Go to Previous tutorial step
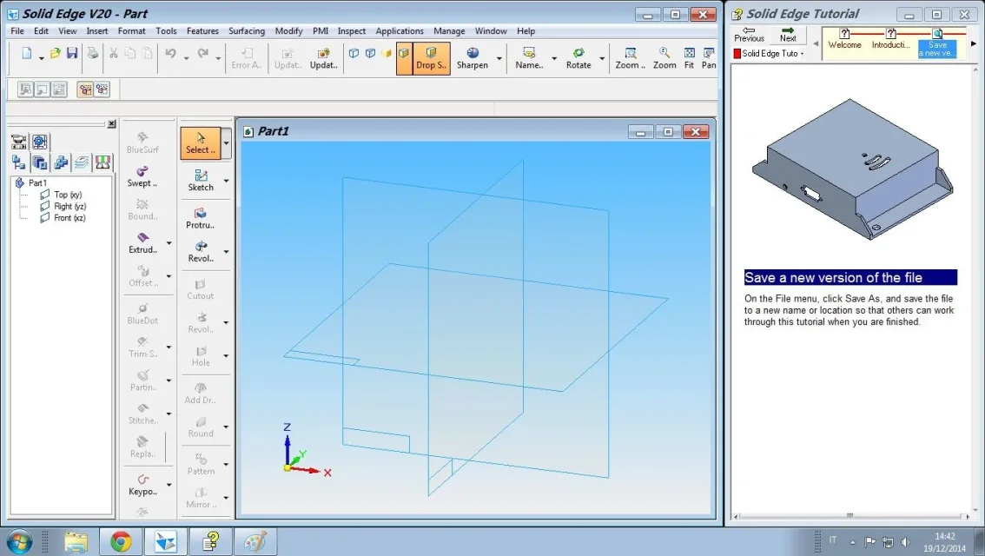985x556 pixels. click(749, 34)
